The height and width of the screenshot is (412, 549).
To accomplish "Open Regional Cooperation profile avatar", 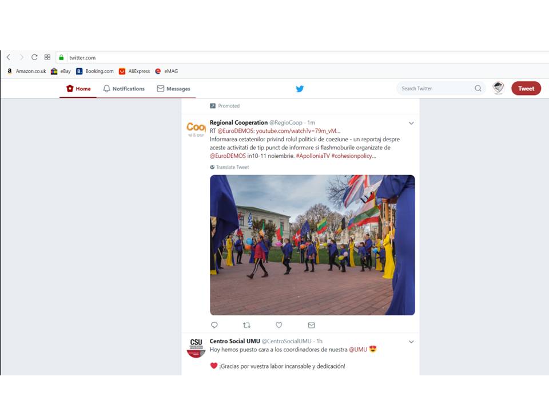I will pos(196,129).
